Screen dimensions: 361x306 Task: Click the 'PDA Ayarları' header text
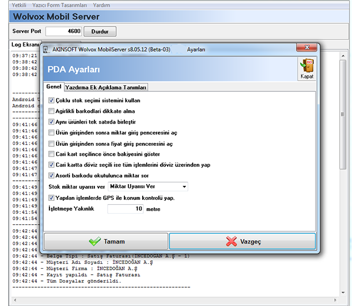click(x=74, y=70)
